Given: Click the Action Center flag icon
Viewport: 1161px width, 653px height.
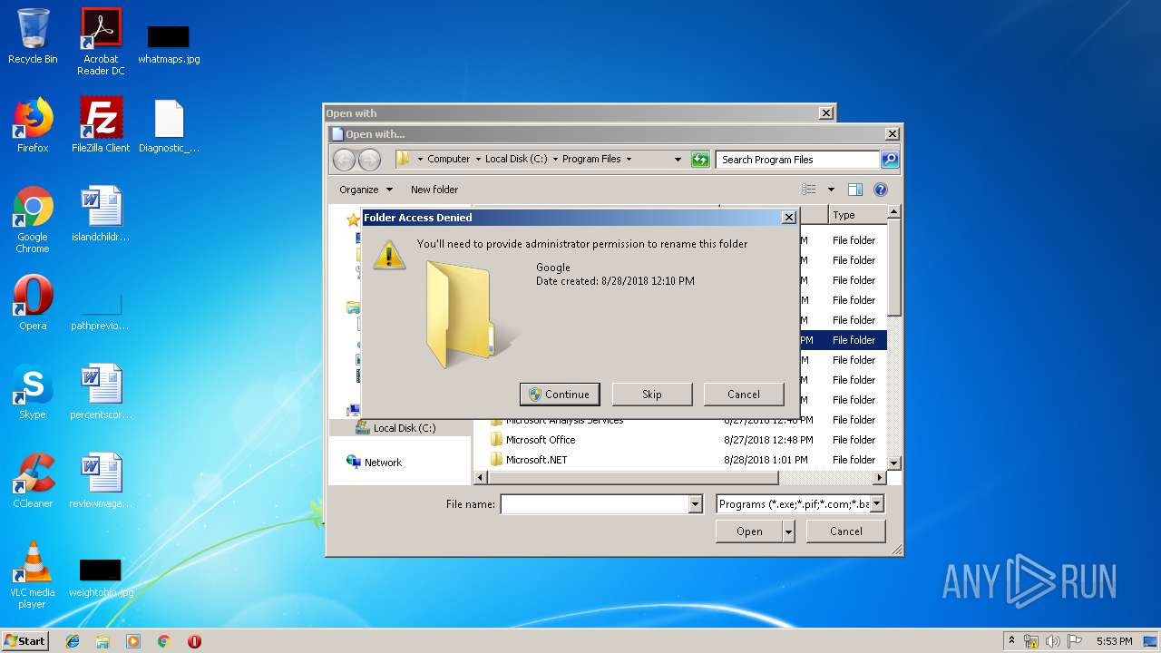Looking at the screenshot, I should (1075, 641).
